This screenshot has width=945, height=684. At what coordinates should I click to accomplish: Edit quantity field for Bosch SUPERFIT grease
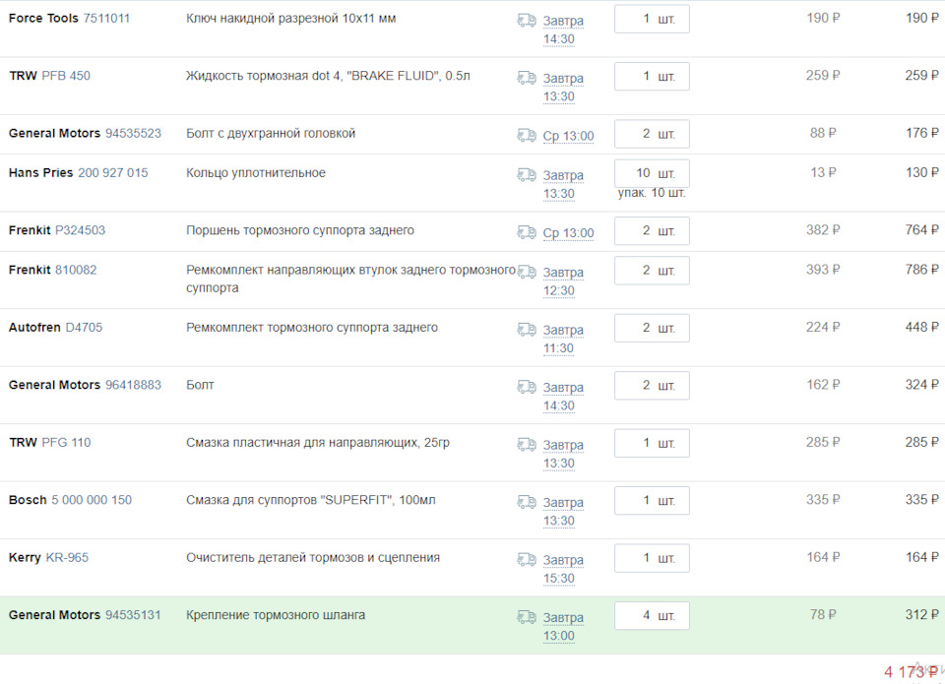(x=652, y=501)
